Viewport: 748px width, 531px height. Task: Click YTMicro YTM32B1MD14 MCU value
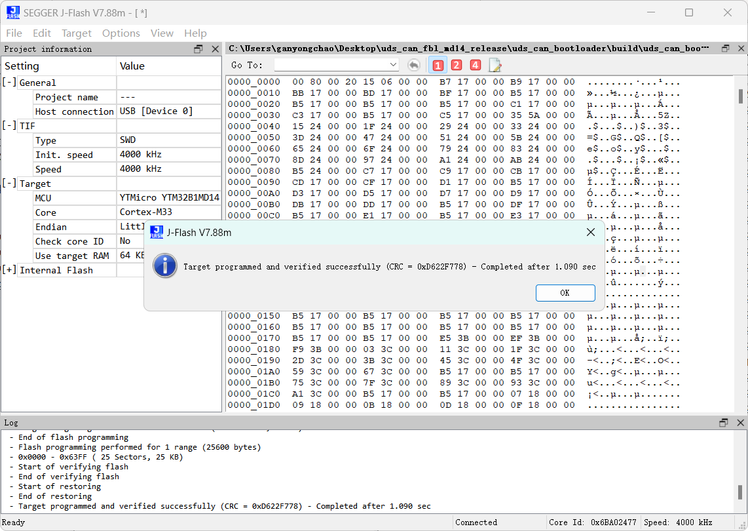click(170, 198)
